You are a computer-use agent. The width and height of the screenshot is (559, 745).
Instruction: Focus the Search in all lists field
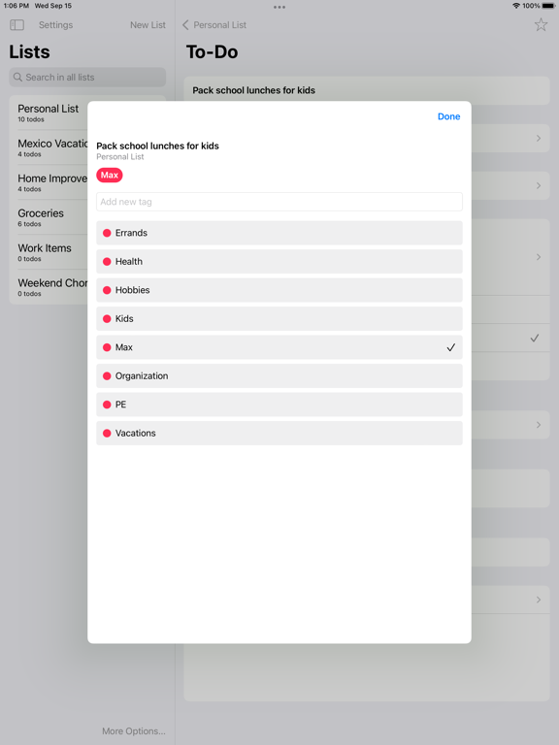[87, 77]
